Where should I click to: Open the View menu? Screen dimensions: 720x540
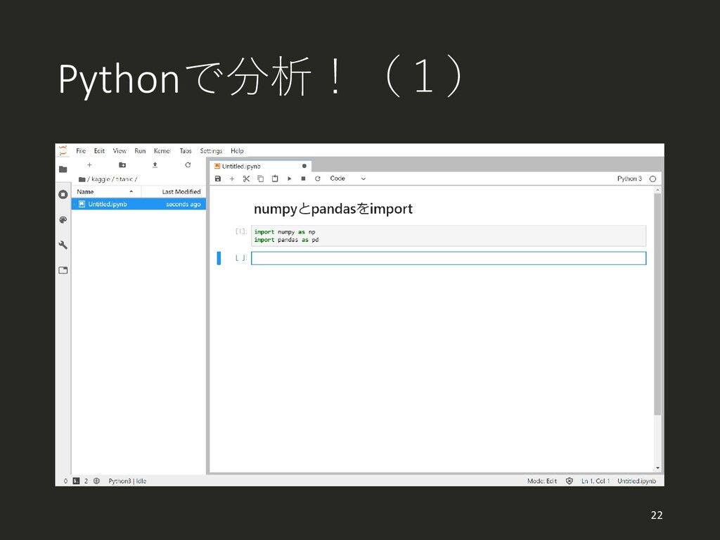click(120, 150)
